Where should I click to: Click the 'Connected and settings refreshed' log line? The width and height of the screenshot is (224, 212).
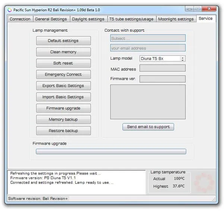(62, 183)
